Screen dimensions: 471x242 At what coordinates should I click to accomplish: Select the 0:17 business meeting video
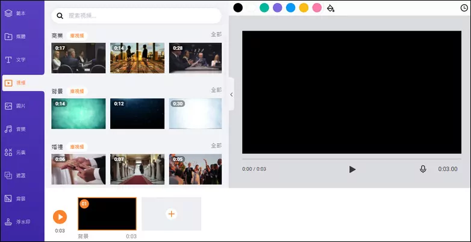[x=78, y=58]
